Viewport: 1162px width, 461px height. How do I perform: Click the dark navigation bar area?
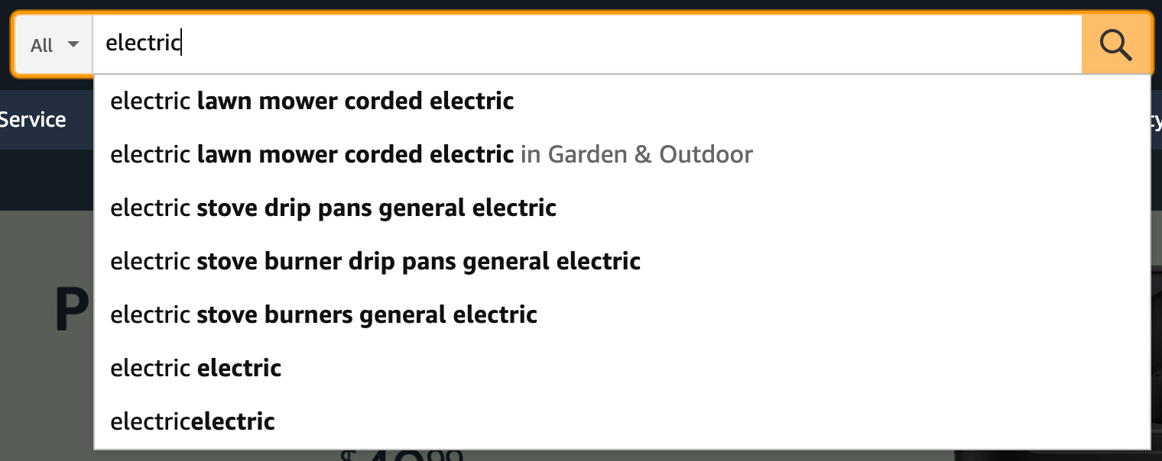(x=46, y=181)
